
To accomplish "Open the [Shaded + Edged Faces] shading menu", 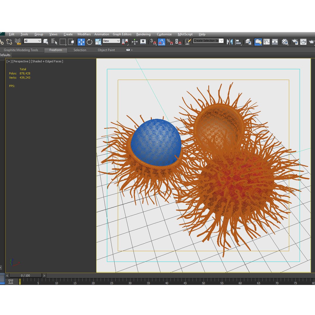I will point(47,61).
